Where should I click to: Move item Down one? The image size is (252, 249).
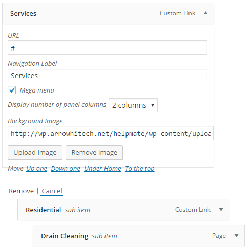66,169
